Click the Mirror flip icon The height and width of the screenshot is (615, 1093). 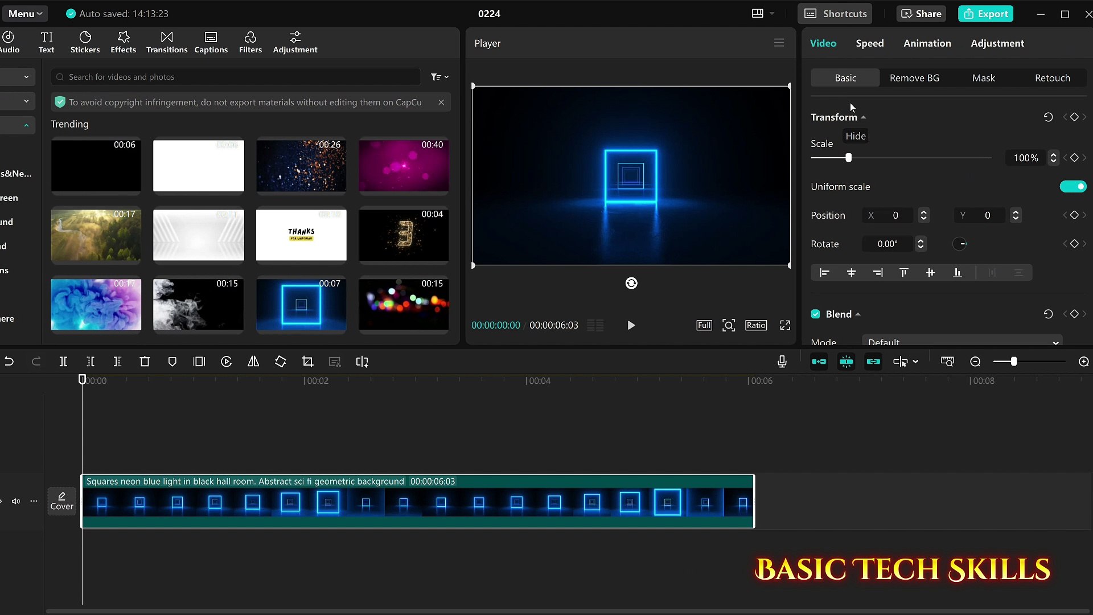[x=253, y=362]
